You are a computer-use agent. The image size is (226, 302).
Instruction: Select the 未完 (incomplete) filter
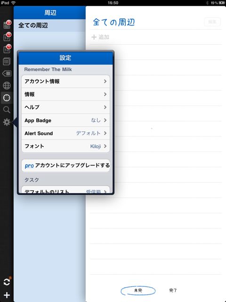point(138,291)
